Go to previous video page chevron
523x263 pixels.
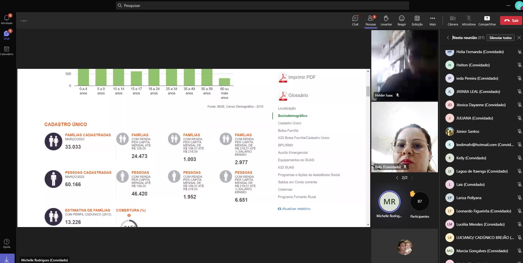click(397, 178)
